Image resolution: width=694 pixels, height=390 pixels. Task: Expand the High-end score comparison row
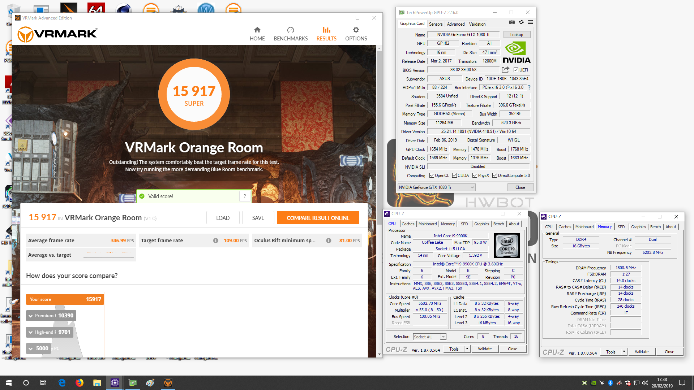50,332
